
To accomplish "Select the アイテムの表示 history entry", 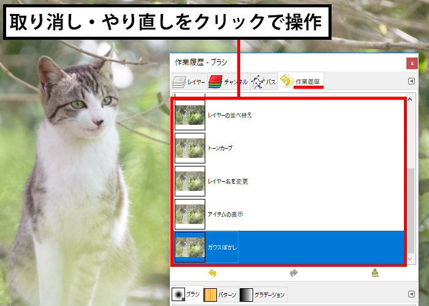I will pyautogui.click(x=289, y=214).
